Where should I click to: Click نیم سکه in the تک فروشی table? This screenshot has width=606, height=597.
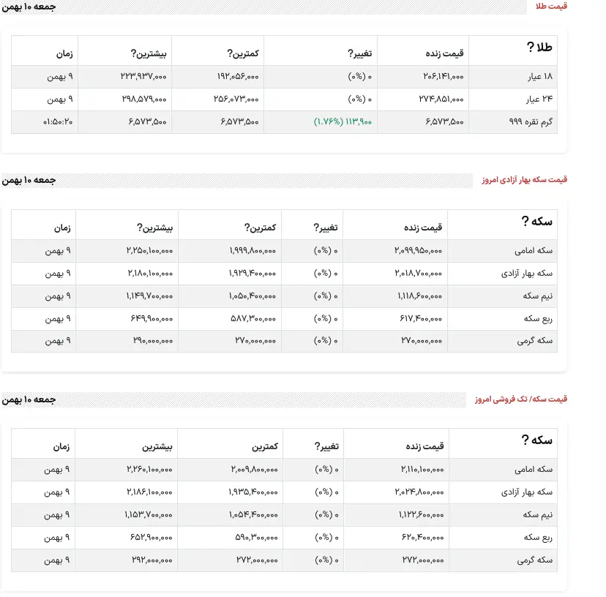point(539,514)
